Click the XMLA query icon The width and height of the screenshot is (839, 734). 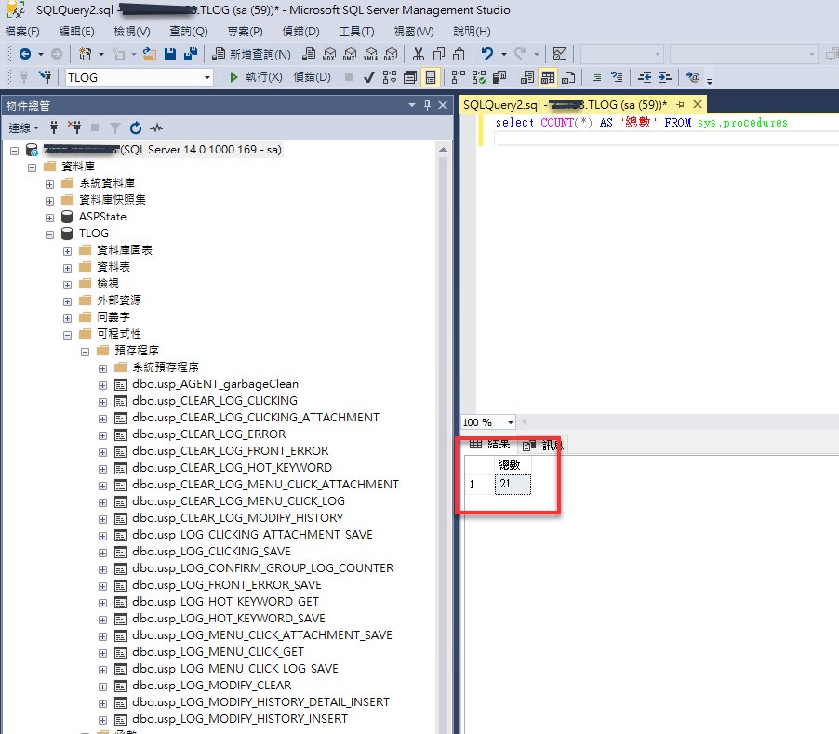[x=370, y=54]
